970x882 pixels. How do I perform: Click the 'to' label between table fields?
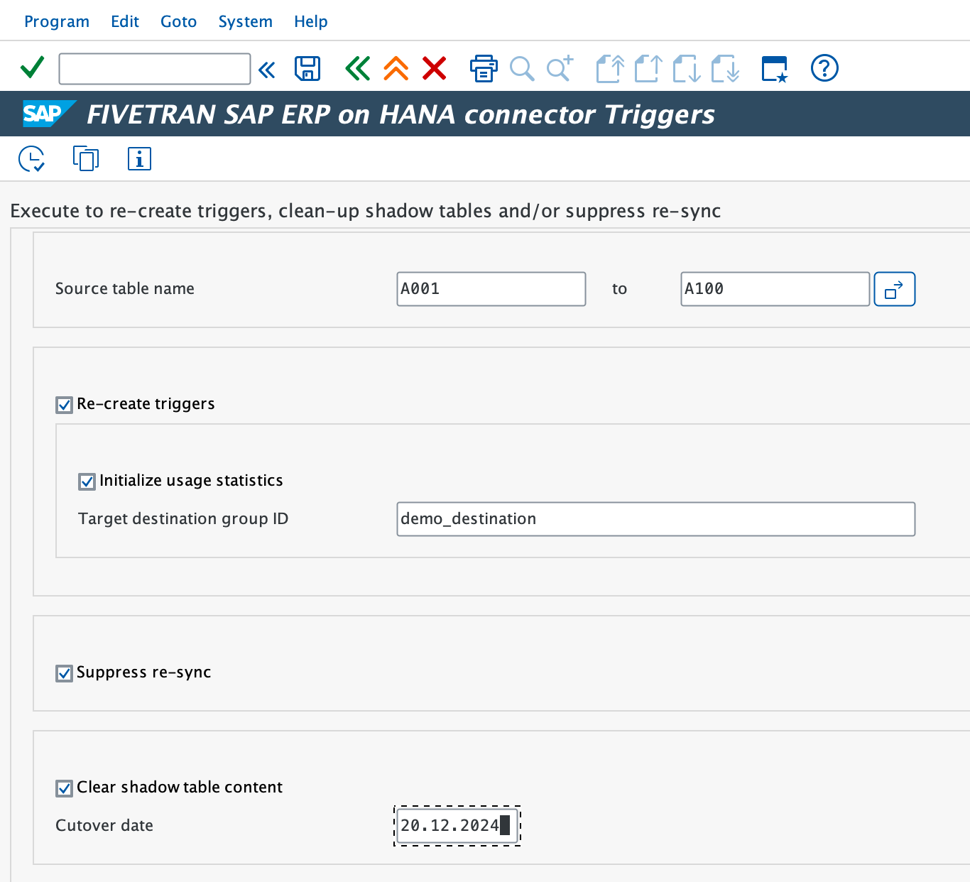point(620,289)
